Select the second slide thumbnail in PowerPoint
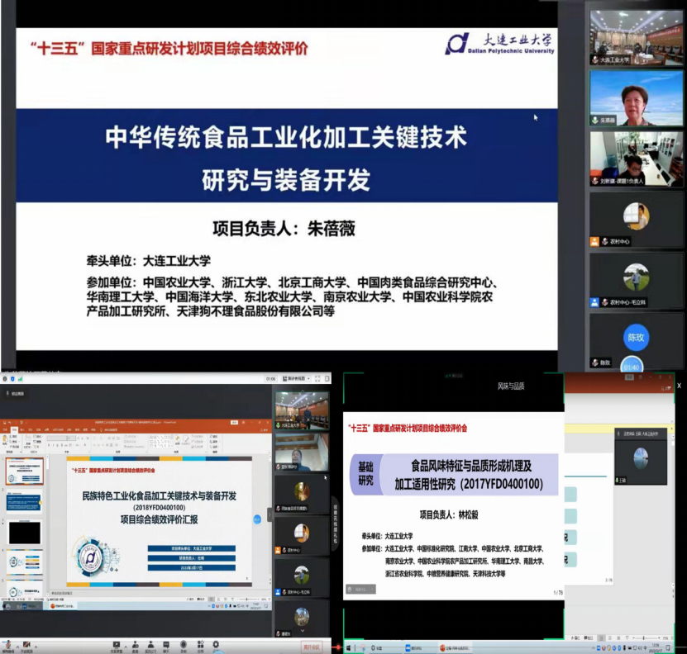Viewport: 687px width, 654px height. 24,502
